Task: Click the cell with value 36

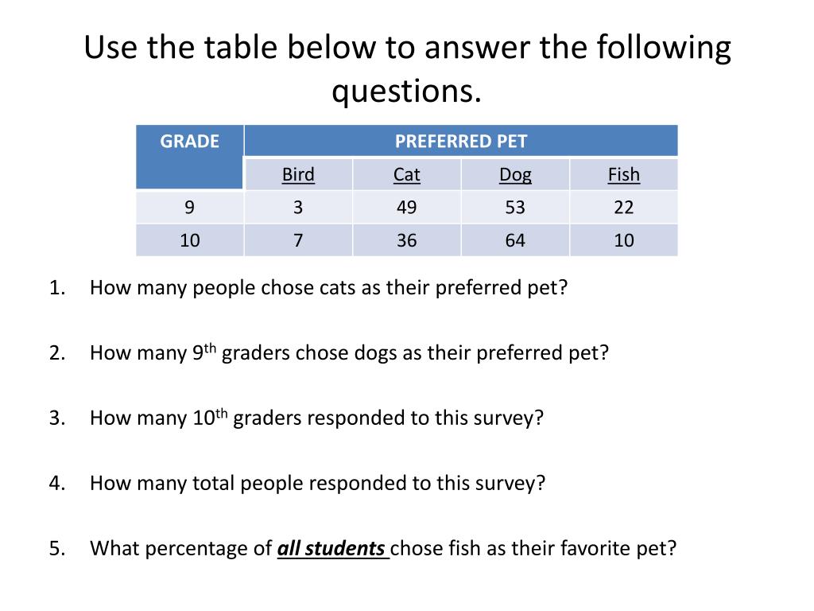Action: click(x=406, y=240)
